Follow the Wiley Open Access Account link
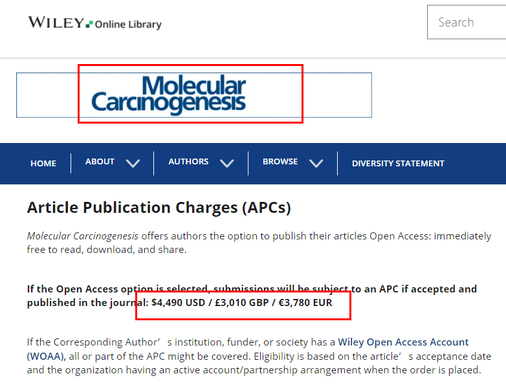The width and height of the screenshot is (506, 385). pyautogui.click(x=403, y=342)
